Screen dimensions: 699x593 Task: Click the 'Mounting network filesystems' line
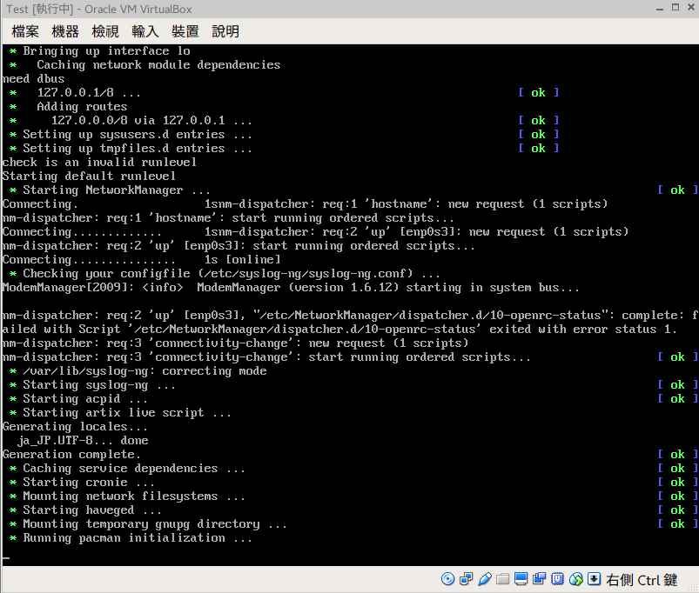pyautogui.click(x=127, y=496)
